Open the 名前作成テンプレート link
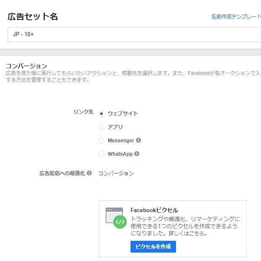Image resolution: width=261 pixels, height=261 pixels. 236,17
